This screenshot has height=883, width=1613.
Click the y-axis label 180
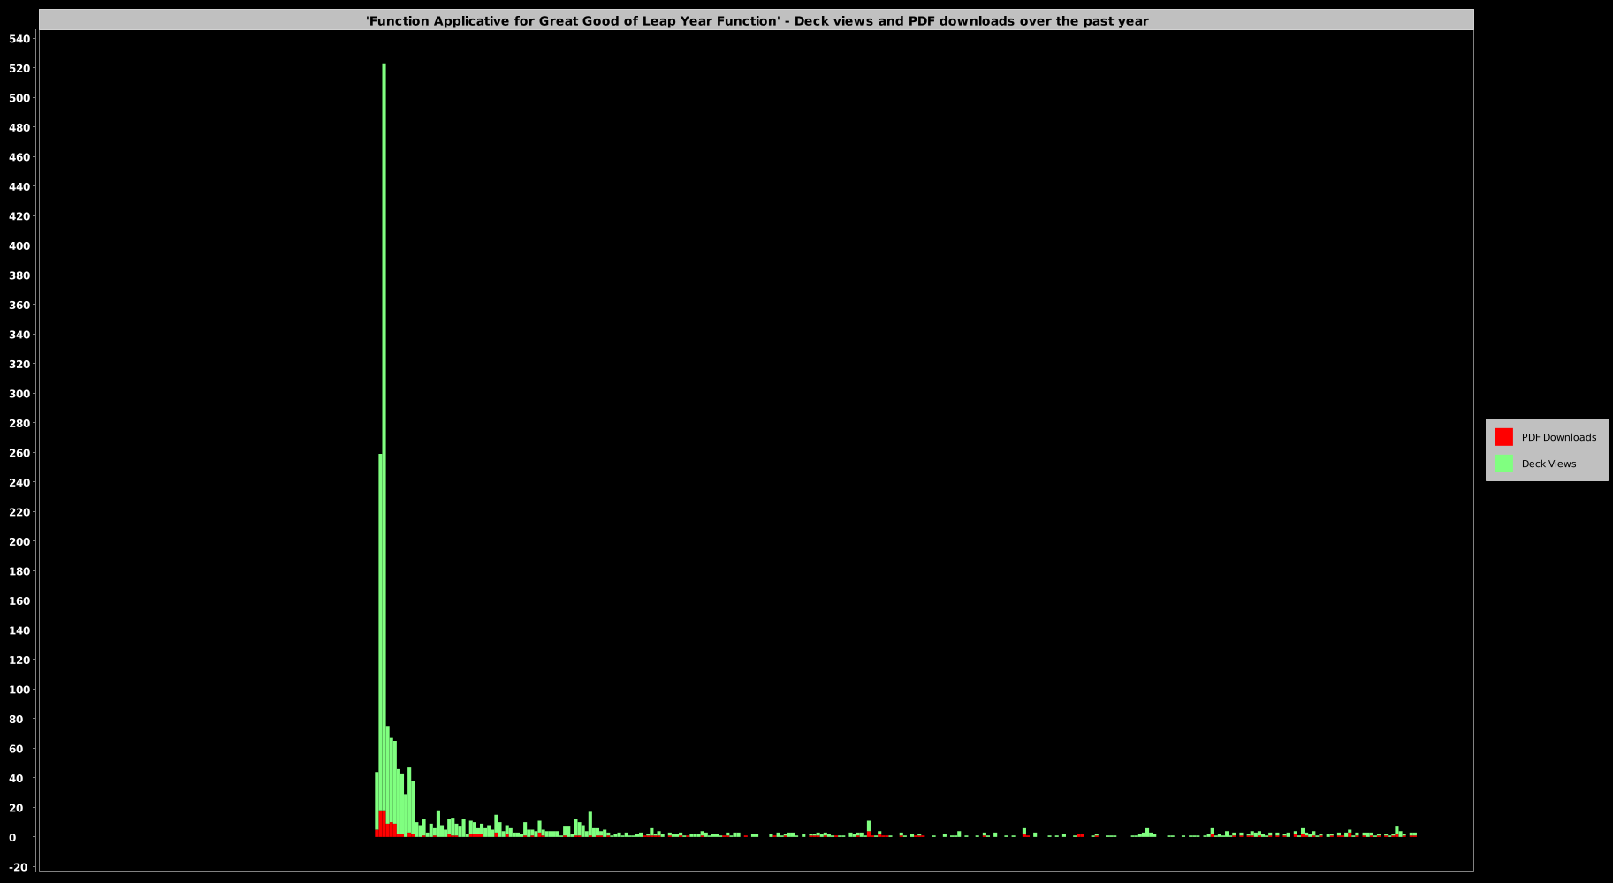coord(19,571)
